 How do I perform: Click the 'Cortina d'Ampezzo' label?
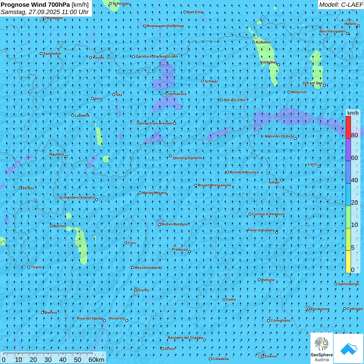pyautogui.click(x=268, y=214)
